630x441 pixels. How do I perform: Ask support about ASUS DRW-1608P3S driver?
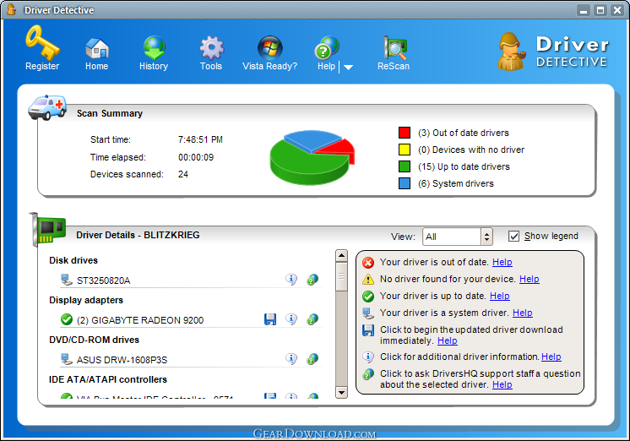pyautogui.click(x=312, y=358)
